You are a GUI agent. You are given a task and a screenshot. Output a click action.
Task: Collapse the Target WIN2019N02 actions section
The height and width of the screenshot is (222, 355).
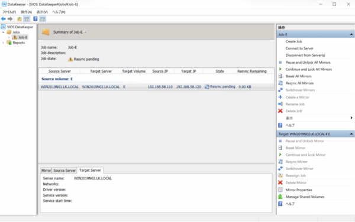[351, 134]
